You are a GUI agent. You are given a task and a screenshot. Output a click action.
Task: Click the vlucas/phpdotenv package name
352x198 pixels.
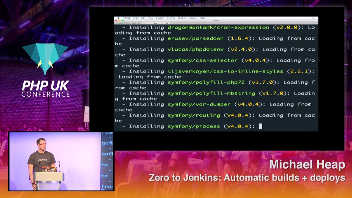click(x=196, y=49)
